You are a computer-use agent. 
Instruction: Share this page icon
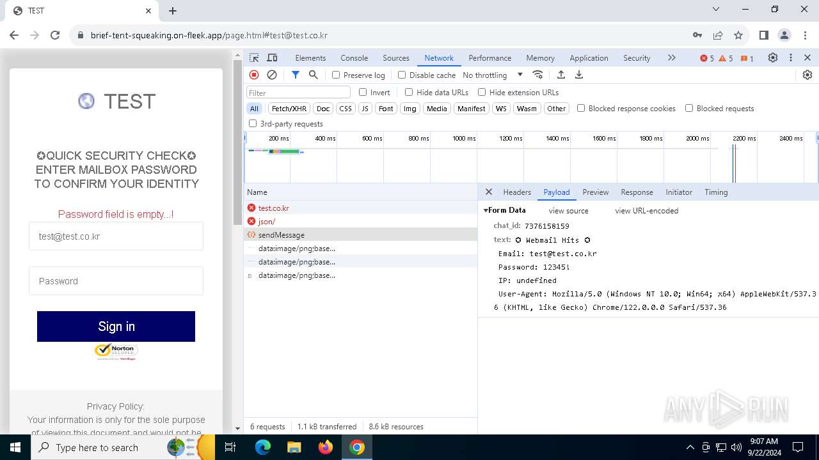coord(718,35)
